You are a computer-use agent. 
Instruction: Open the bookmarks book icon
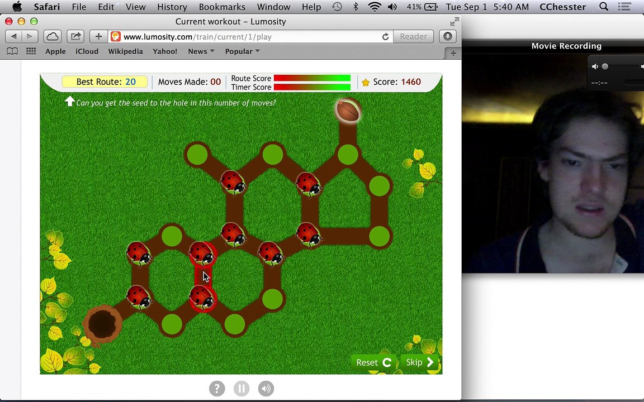pyautogui.click(x=12, y=51)
